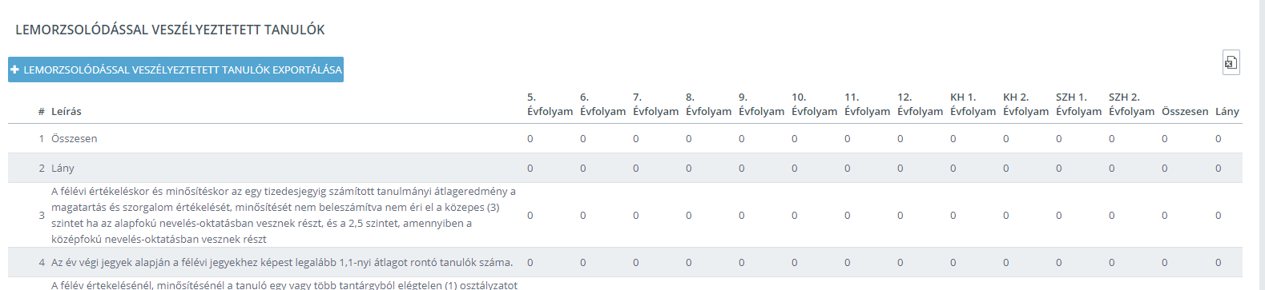The height and width of the screenshot is (290, 1265).
Task: Select the SZH 1. Évfolyam column header
Action: click(x=1078, y=105)
